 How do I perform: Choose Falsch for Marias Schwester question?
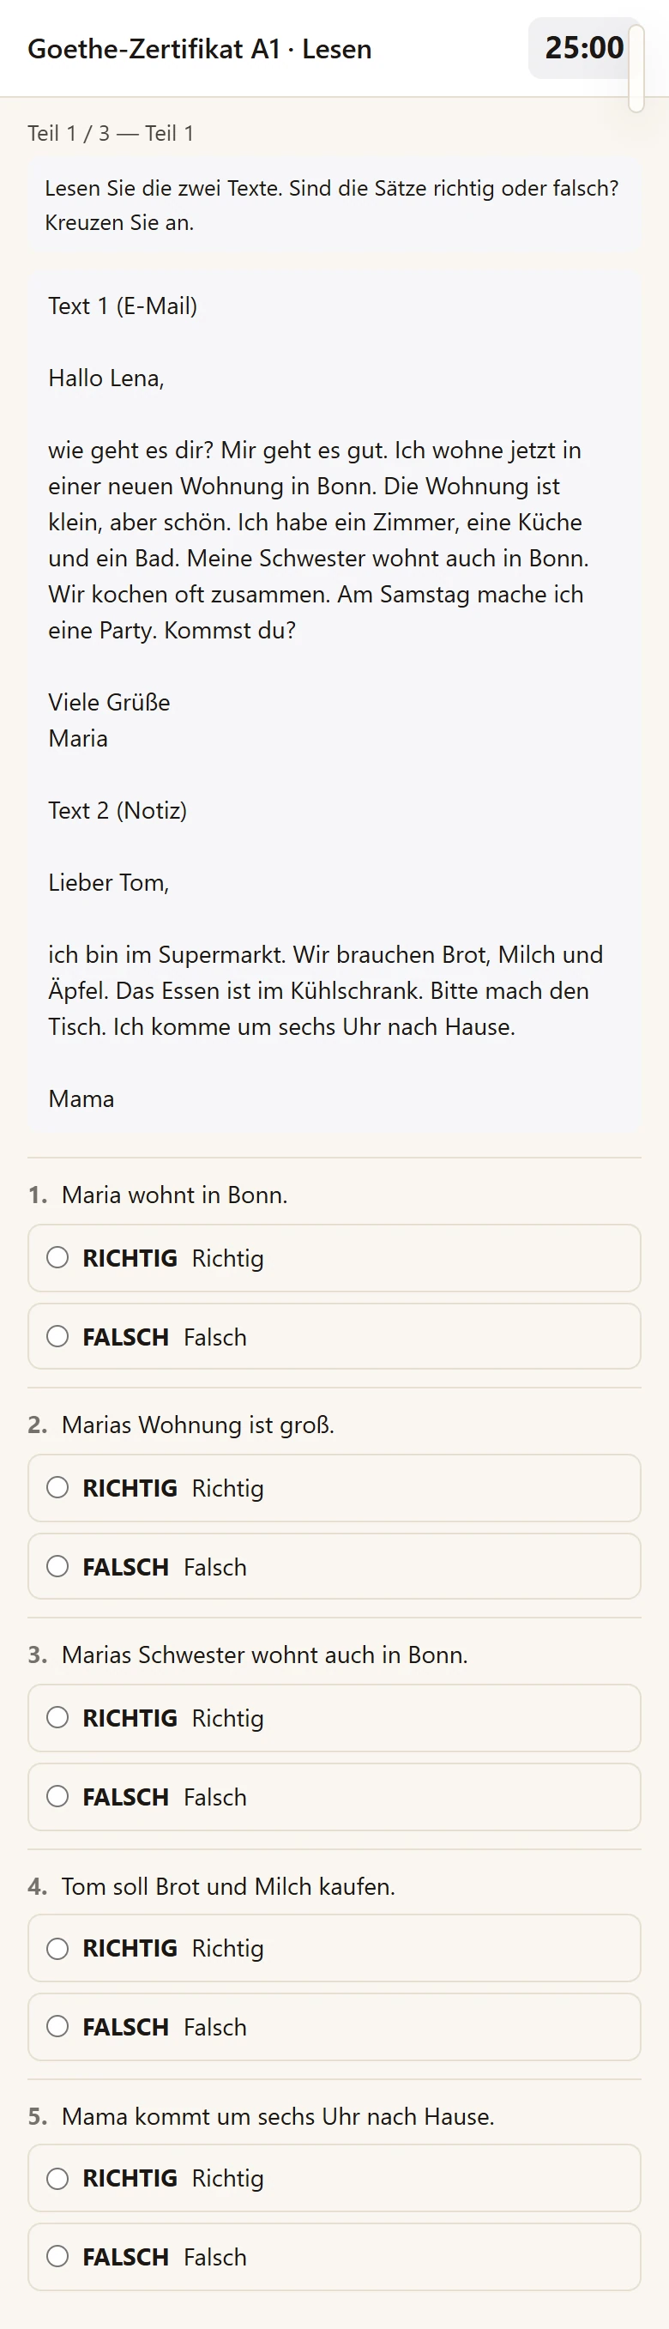(x=334, y=1796)
